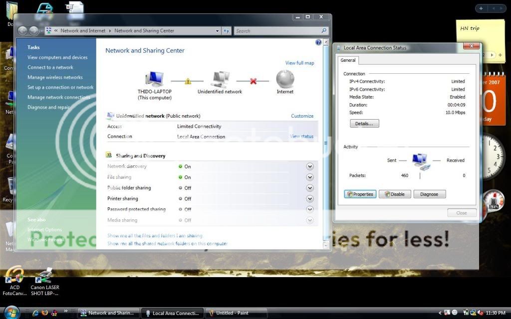Choose Manage network connections task
The height and width of the screenshot is (319, 511).
pos(59,97)
